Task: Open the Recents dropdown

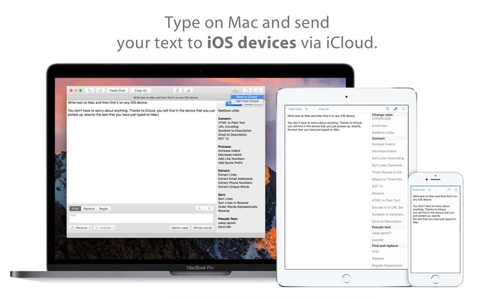Action: (x=80, y=228)
